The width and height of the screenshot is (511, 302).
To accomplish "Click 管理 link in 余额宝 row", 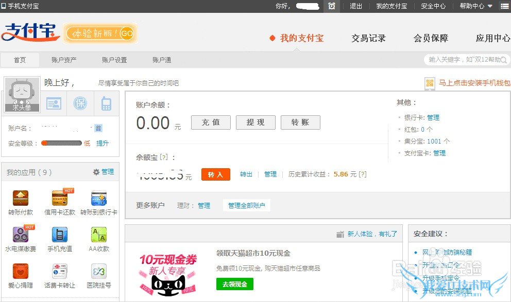I will tap(270, 174).
